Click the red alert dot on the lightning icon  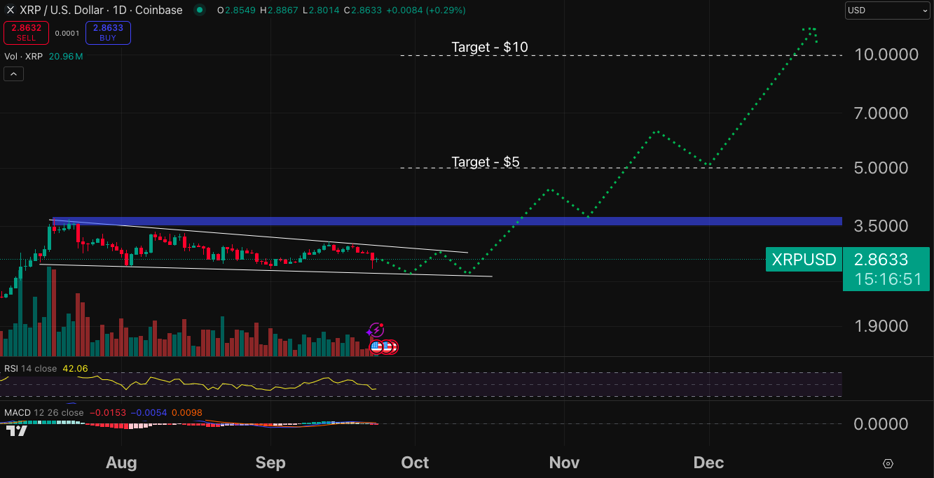[381, 323]
